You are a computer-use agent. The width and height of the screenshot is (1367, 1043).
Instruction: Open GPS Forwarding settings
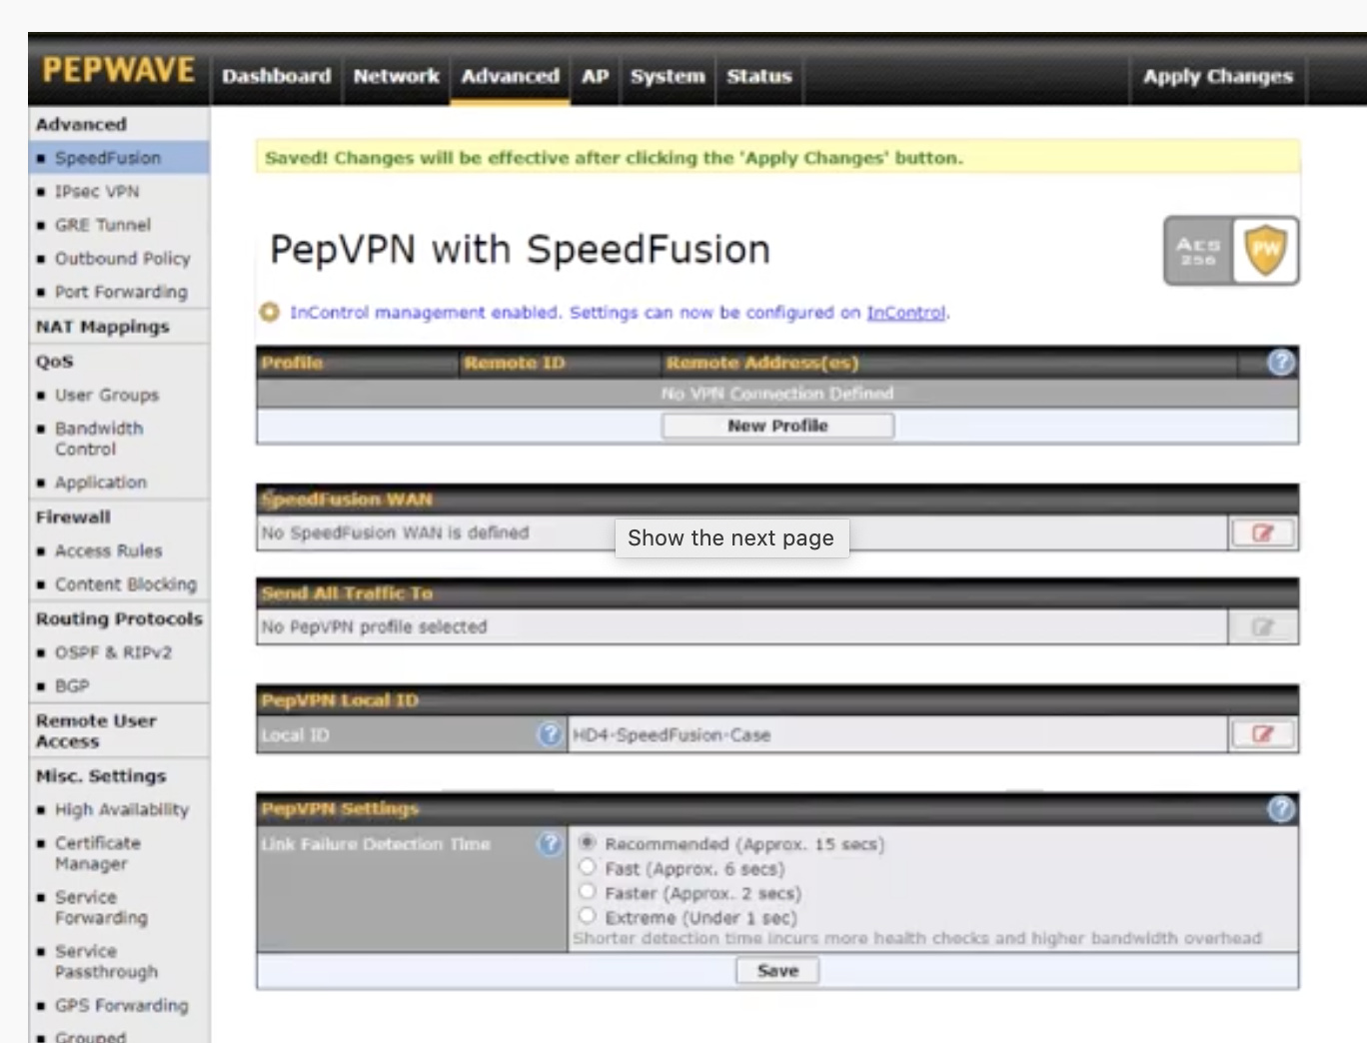[x=121, y=1005]
